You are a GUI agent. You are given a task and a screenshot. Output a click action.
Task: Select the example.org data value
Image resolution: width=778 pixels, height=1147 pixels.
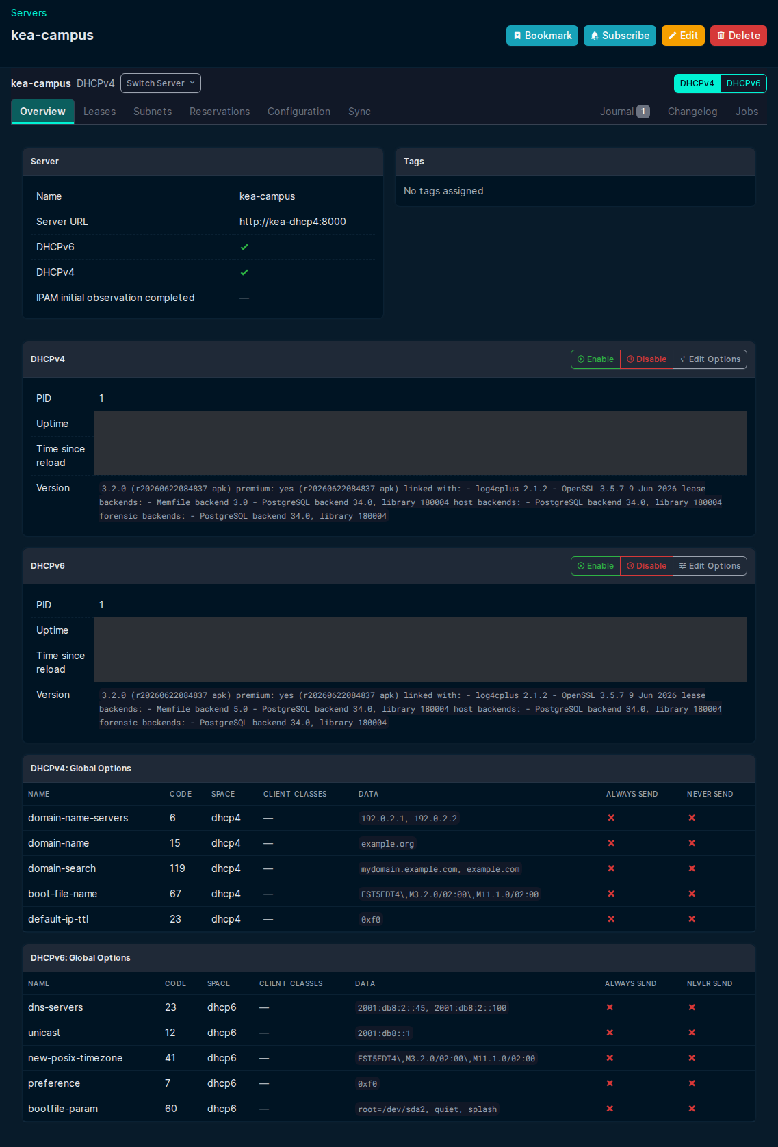click(387, 844)
